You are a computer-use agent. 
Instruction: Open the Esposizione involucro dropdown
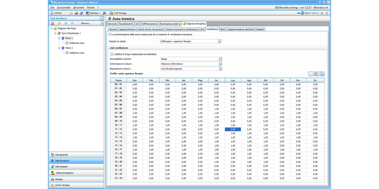pyautogui.click(x=220, y=69)
